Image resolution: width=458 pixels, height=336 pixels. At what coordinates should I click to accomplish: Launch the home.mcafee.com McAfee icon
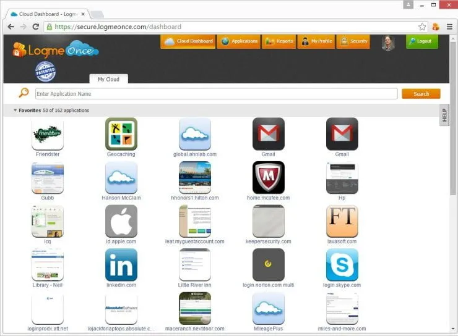pos(269,178)
